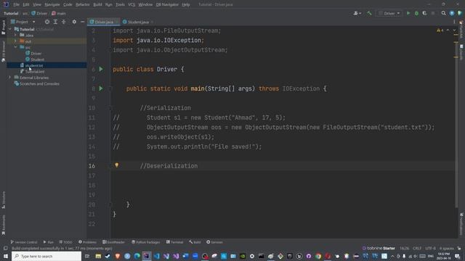Click run gutter arrow next to class Driver
Image resolution: width=465 pixels, height=261 pixels.
click(x=101, y=69)
